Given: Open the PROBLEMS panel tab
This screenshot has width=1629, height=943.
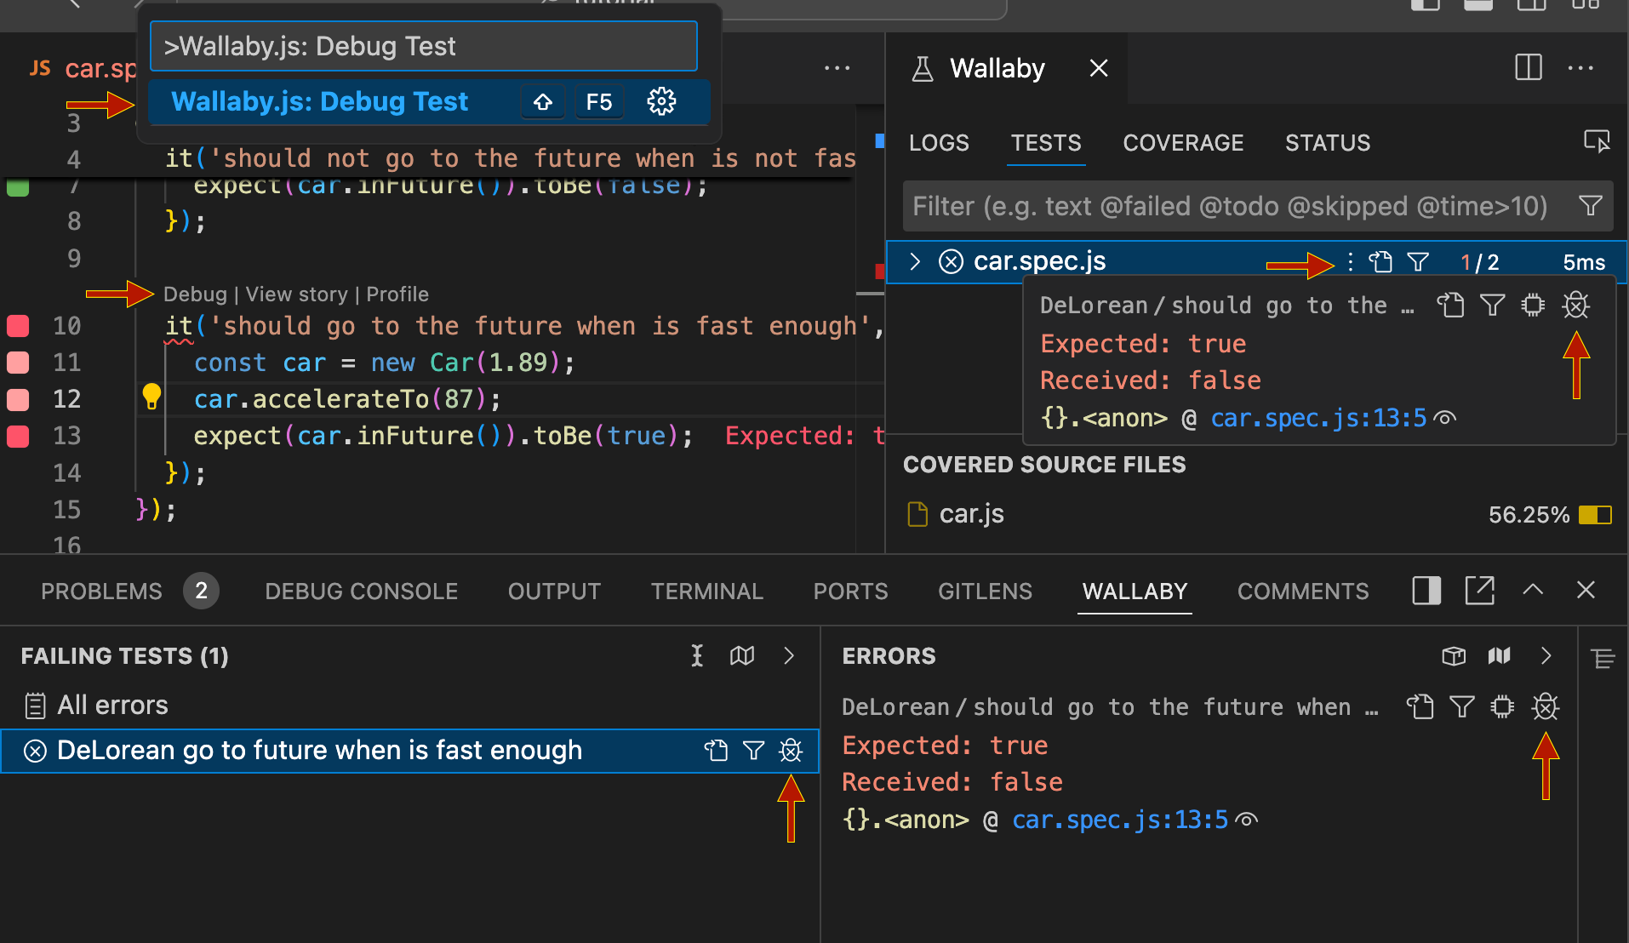Looking at the screenshot, I should click(101, 592).
